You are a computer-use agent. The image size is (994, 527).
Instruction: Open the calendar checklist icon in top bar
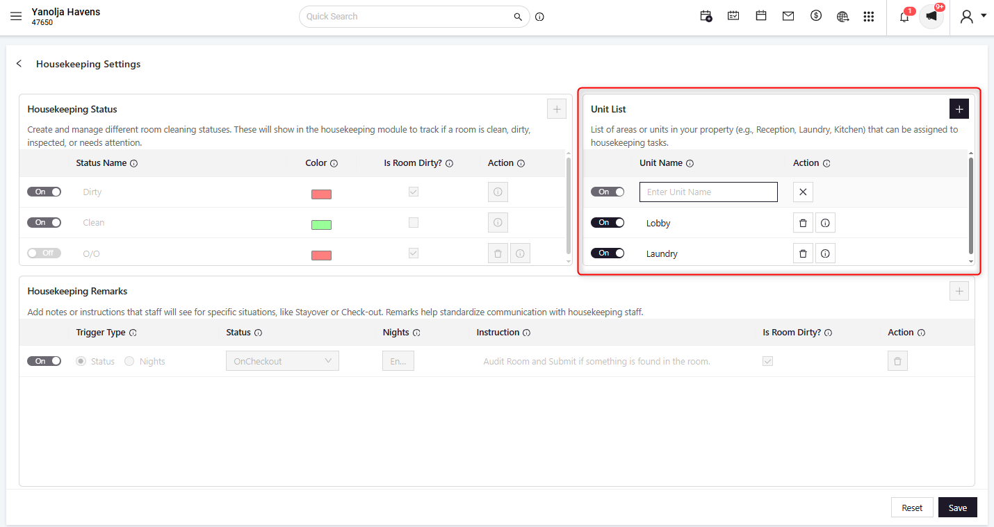[733, 16]
